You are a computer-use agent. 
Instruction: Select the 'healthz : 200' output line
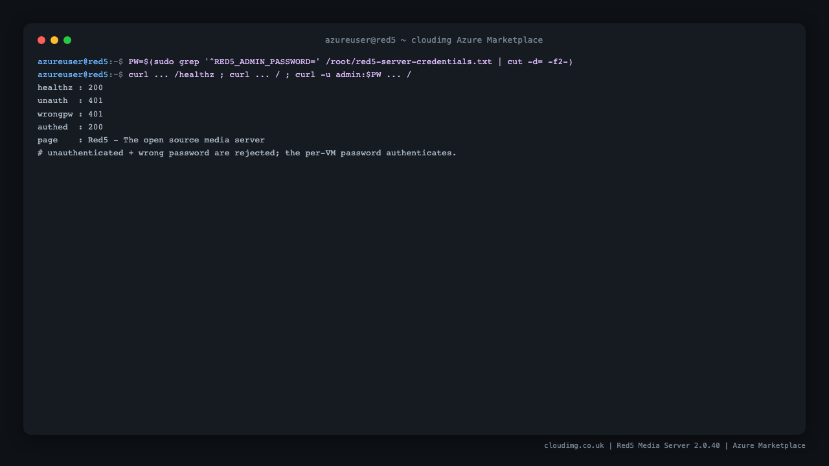click(70, 87)
